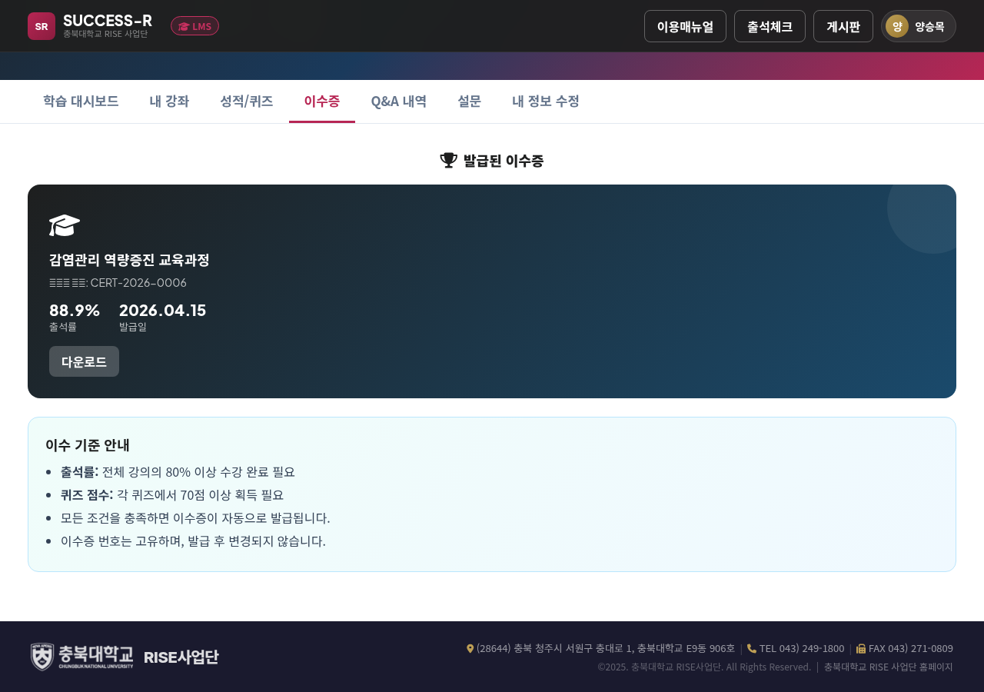This screenshot has height=692, width=984.
Task: Select the CERT-2026-0006 certificate number
Action: click(138, 283)
